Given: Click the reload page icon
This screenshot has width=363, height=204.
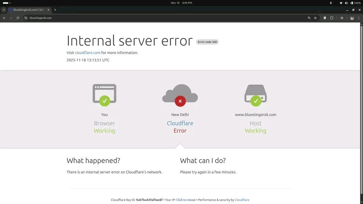Looking at the screenshot, I should tap(17, 18).
